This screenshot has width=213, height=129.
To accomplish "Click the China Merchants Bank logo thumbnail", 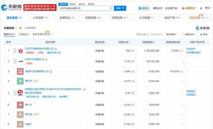I will (x=20, y=93).
